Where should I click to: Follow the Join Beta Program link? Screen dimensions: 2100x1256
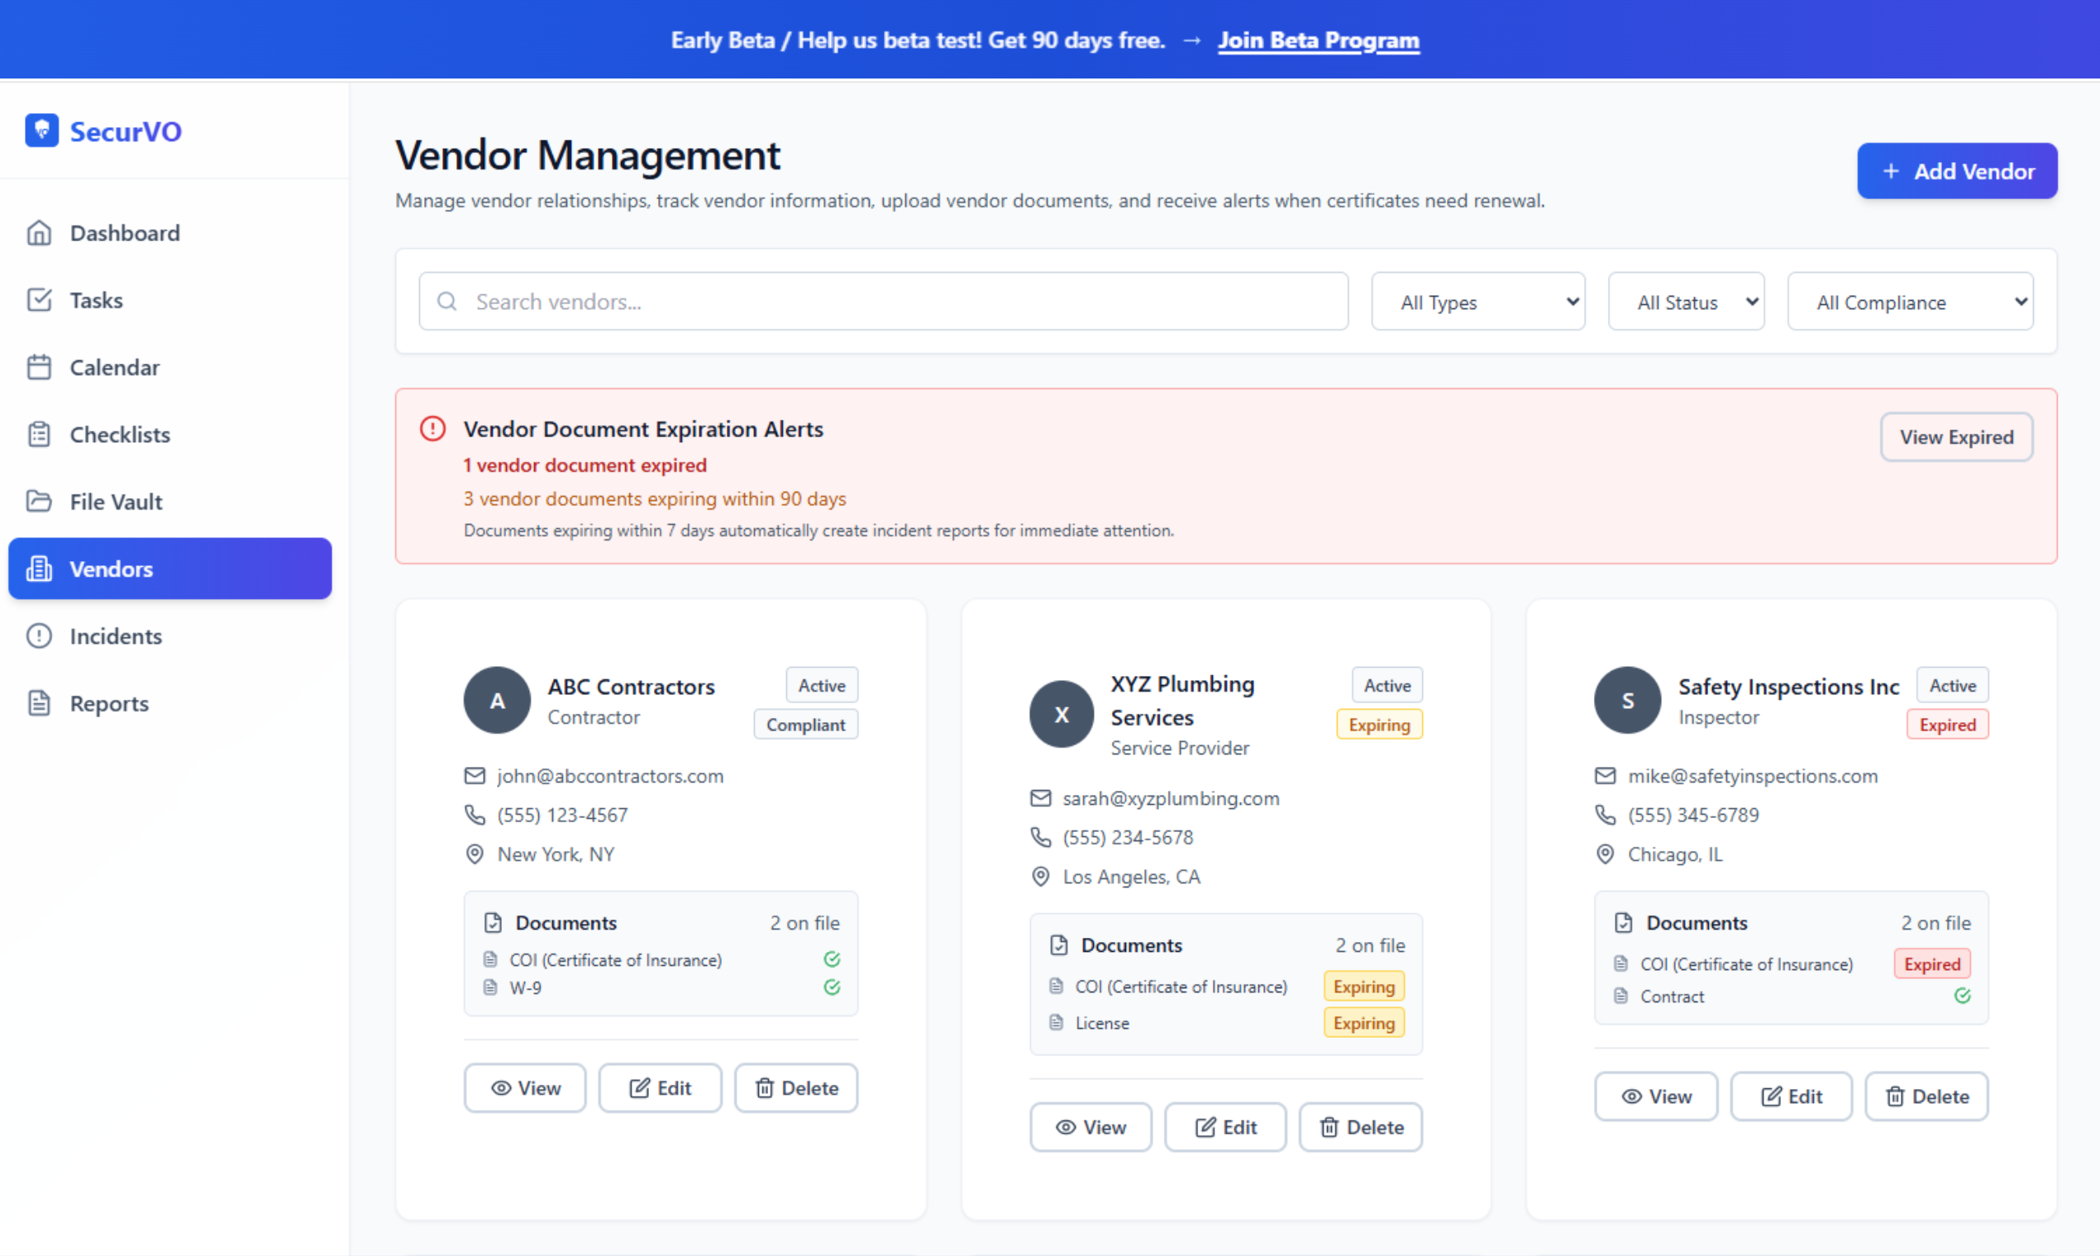click(x=1319, y=39)
